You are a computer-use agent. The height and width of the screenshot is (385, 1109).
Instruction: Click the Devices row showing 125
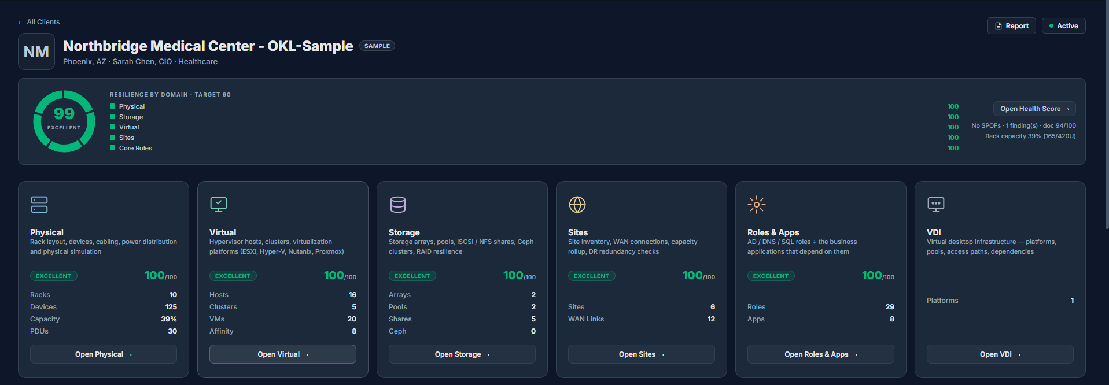click(104, 307)
